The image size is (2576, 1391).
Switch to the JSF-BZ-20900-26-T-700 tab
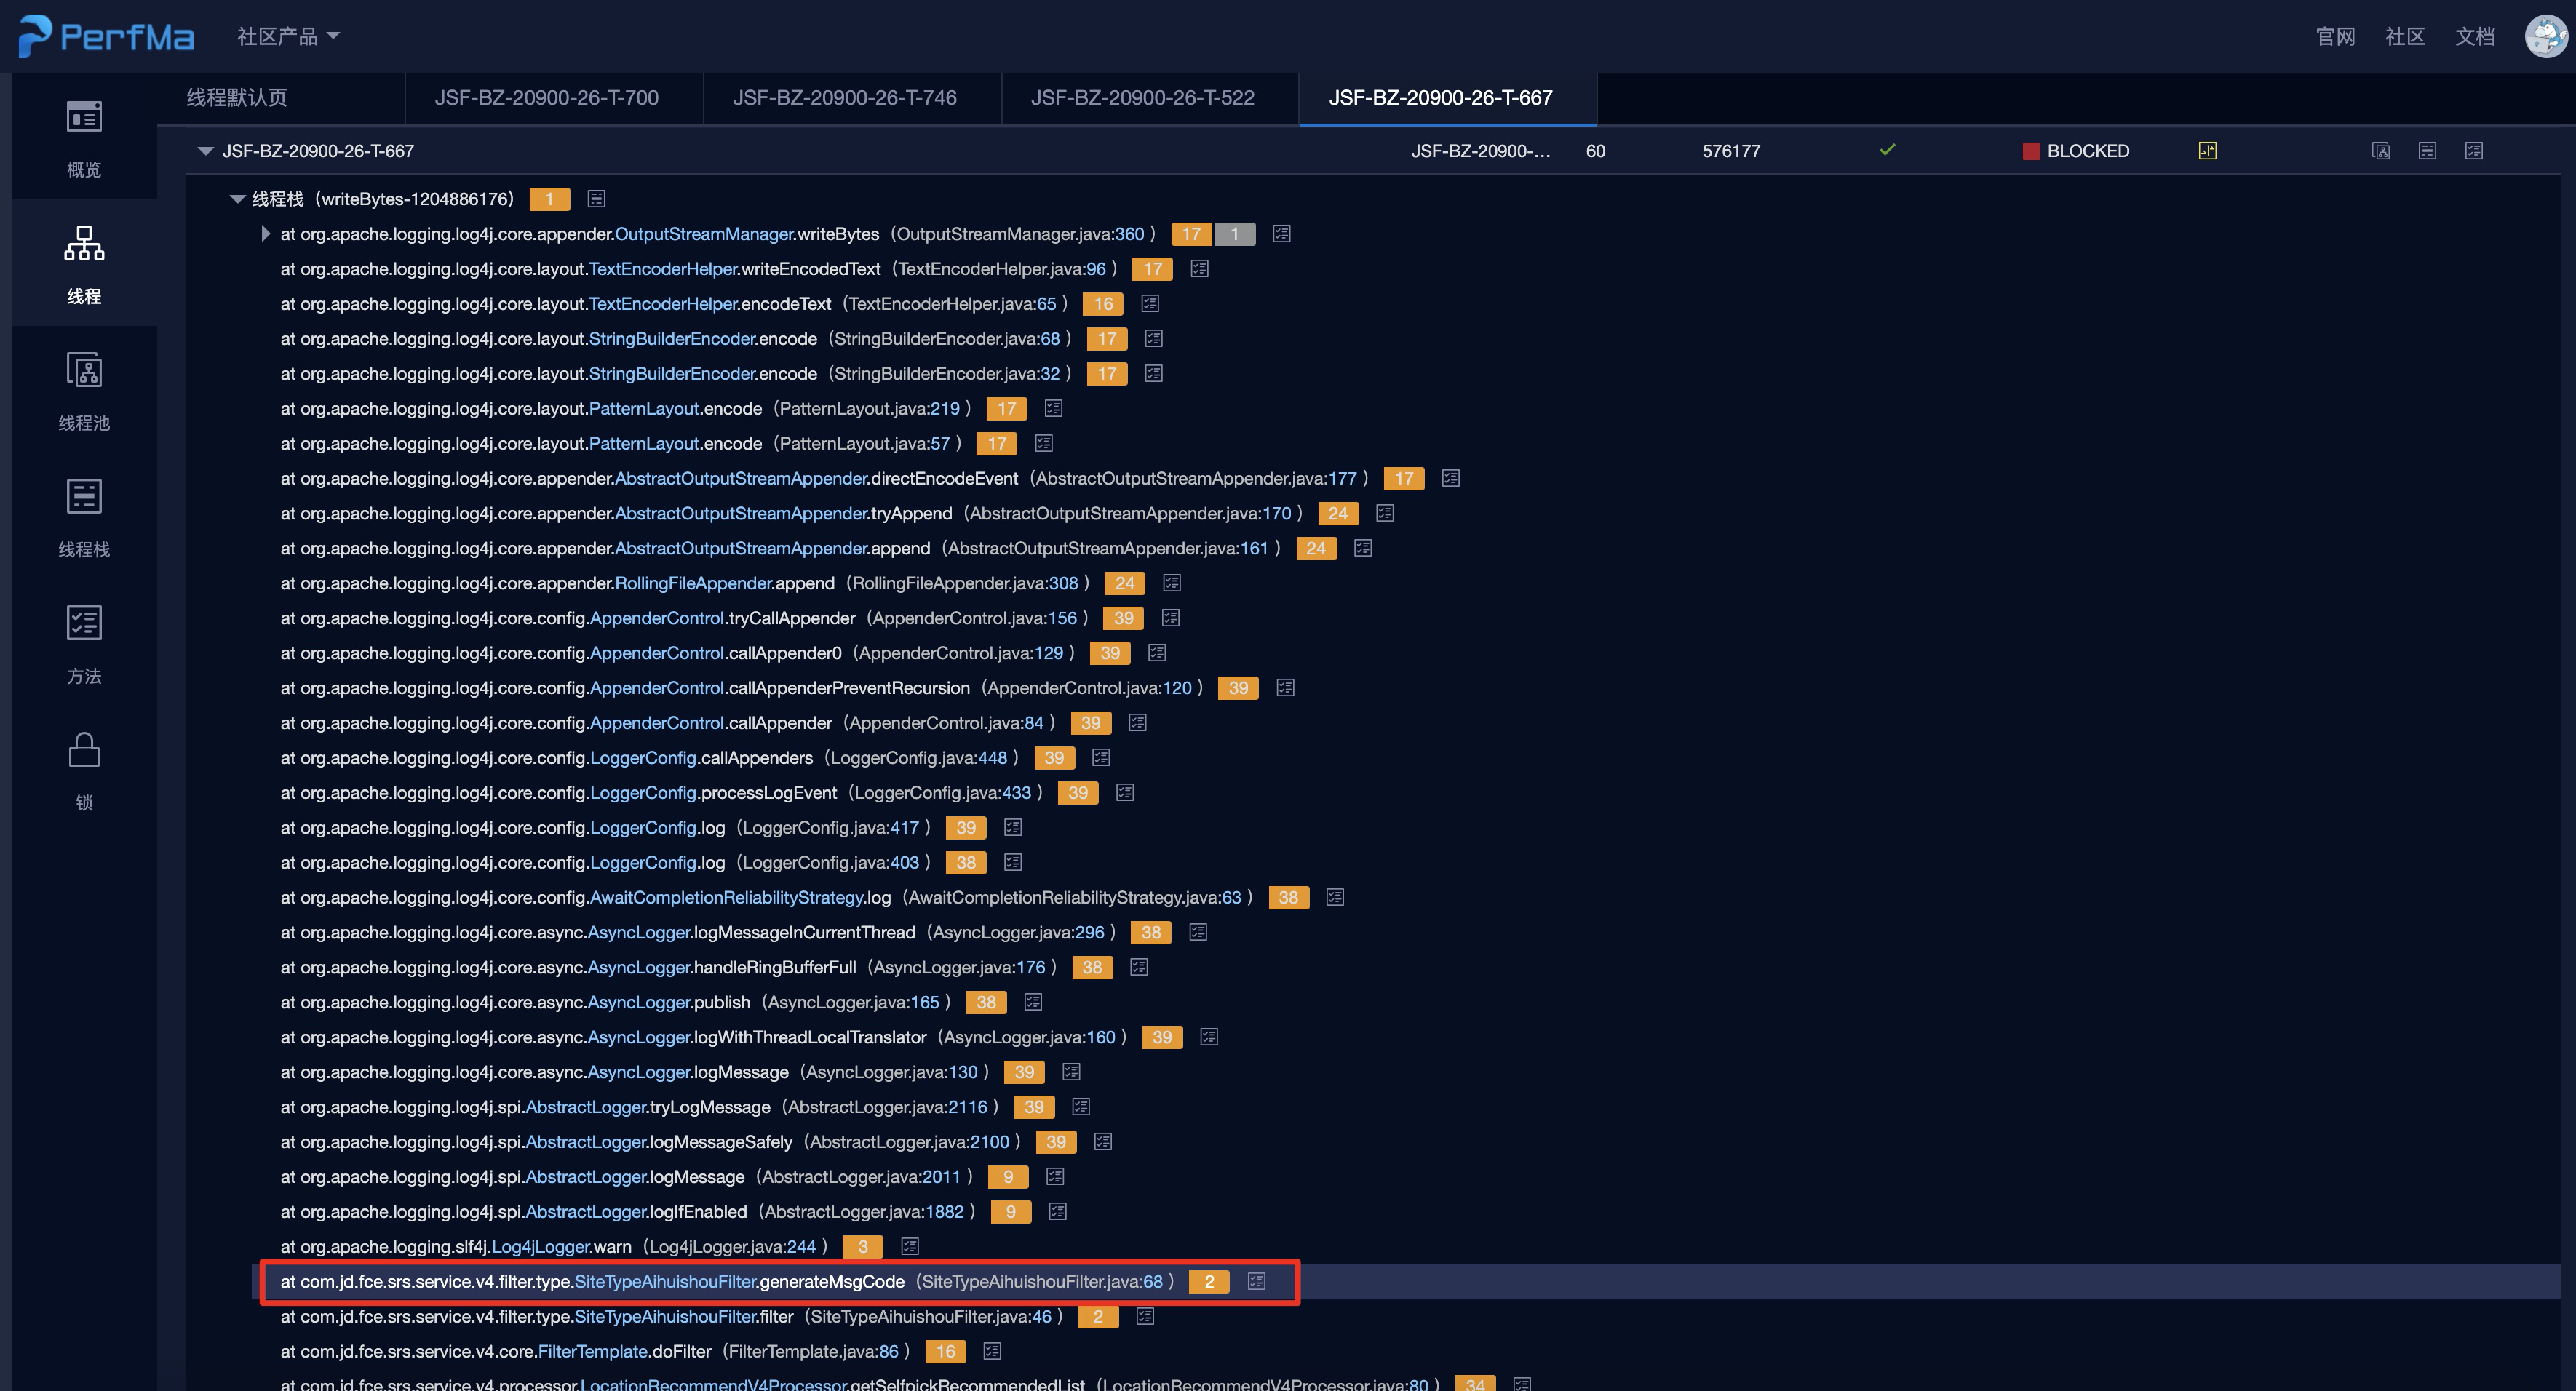point(546,98)
